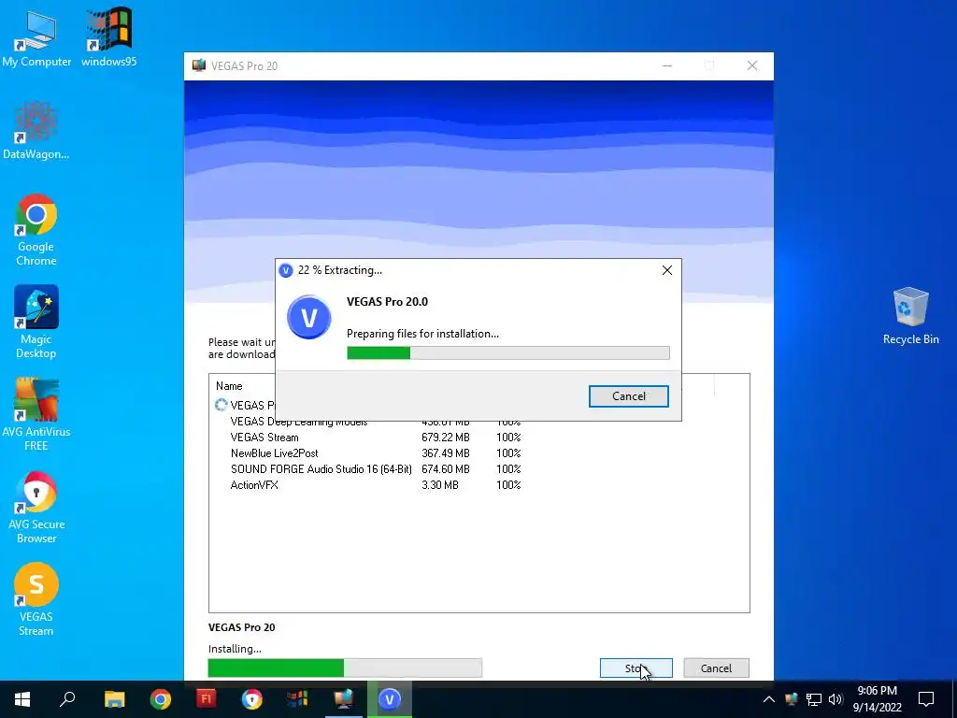The width and height of the screenshot is (957, 718).
Task: Click VEGAS Pro 20 title bar icon
Action: [x=199, y=65]
